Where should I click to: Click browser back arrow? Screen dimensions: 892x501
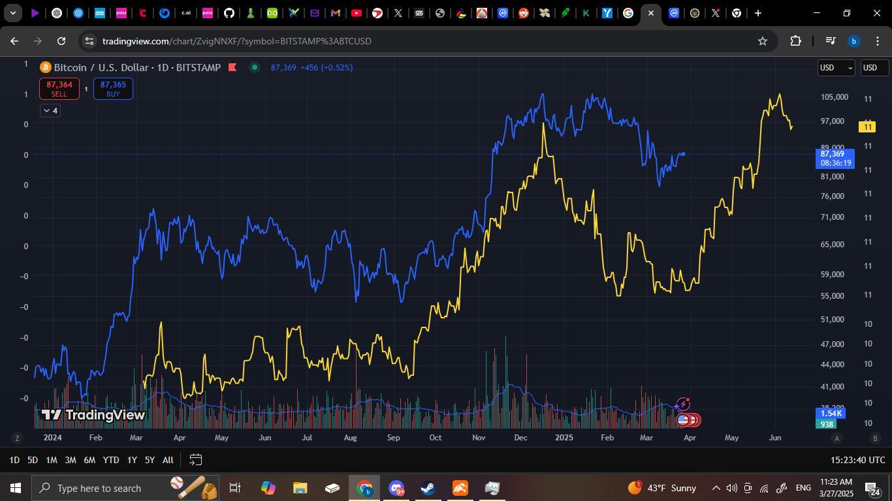14,41
